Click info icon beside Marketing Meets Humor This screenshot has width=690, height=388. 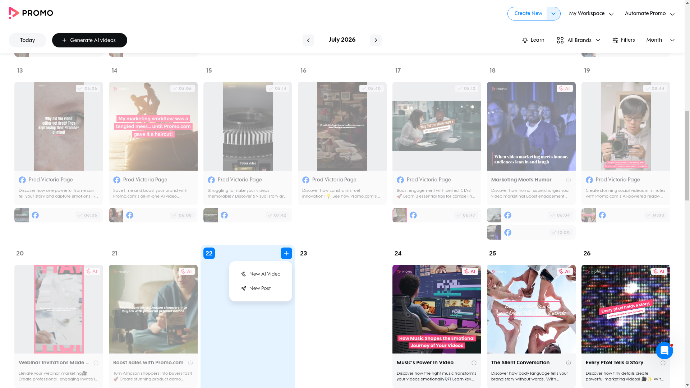(x=568, y=180)
